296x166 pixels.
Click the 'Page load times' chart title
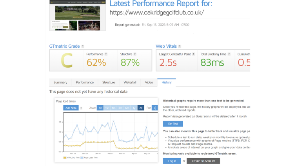(66, 101)
